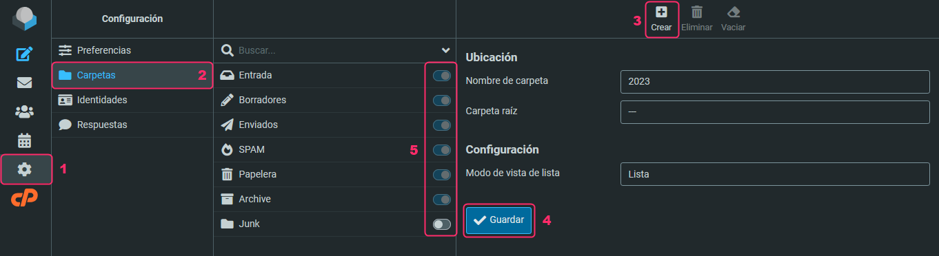Open the contacts people icon
The height and width of the screenshot is (256, 939).
point(25,111)
